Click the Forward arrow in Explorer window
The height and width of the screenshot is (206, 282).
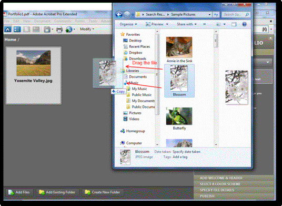tap(127, 15)
